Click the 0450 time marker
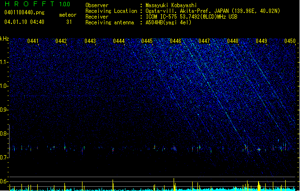 click(290, 41)
